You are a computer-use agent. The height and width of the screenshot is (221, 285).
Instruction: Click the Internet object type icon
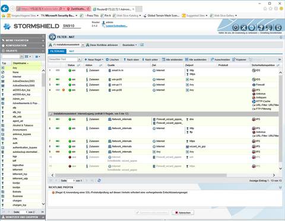coord(3,76)
